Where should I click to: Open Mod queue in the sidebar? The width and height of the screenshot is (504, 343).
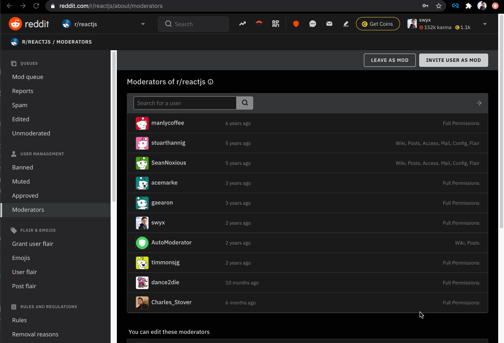coord(27,77)
